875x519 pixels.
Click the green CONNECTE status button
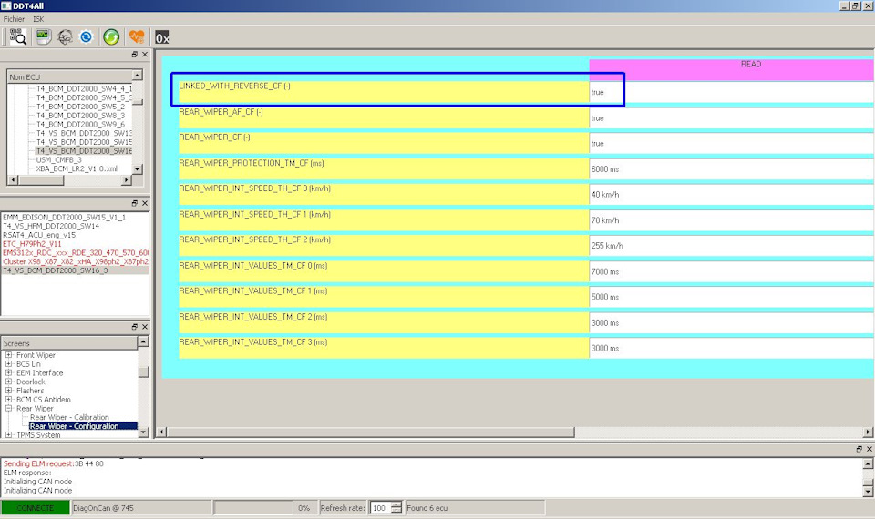(x=36, y=508)
